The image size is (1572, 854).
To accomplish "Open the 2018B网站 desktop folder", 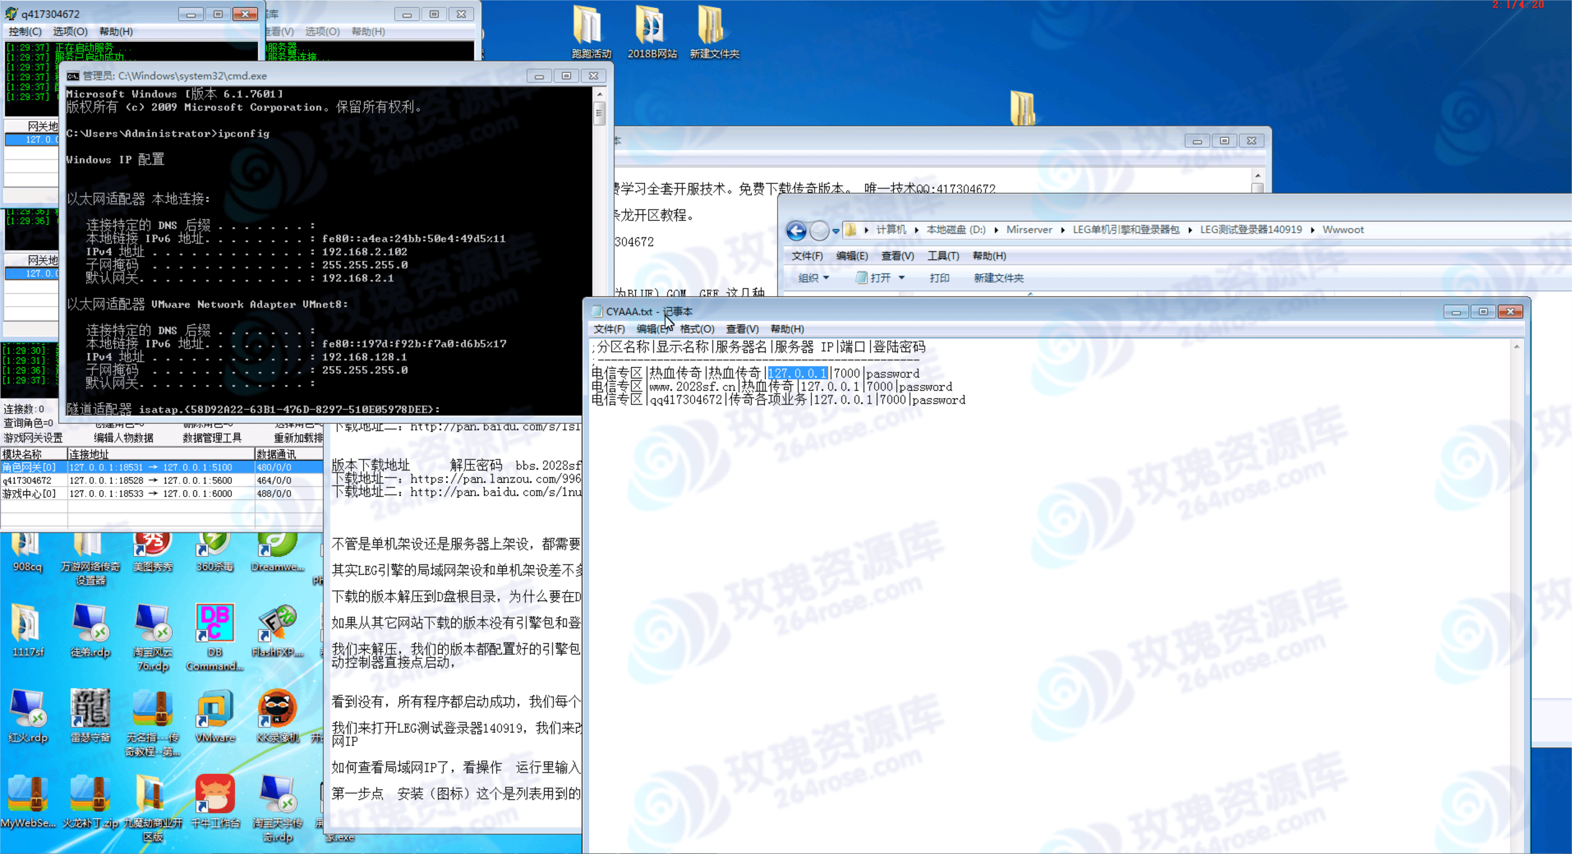I will tap(652, 32).
